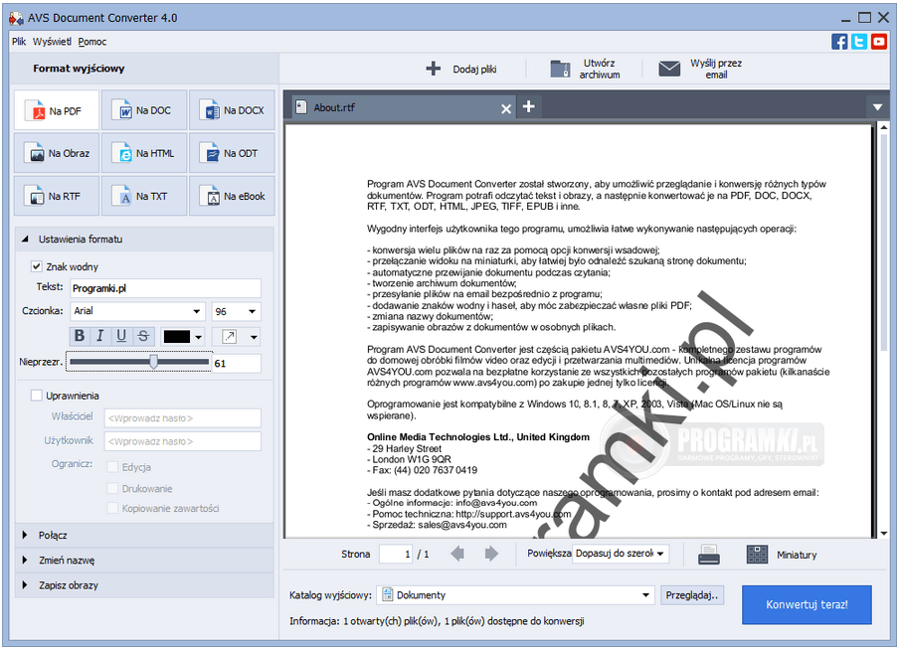Screen dimensions: 900x652
Task: Select the Na DOCX output format
Action: pos(232,110)
